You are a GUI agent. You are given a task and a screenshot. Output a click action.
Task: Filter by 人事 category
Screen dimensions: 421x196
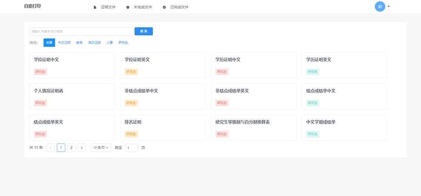[110, 43]
